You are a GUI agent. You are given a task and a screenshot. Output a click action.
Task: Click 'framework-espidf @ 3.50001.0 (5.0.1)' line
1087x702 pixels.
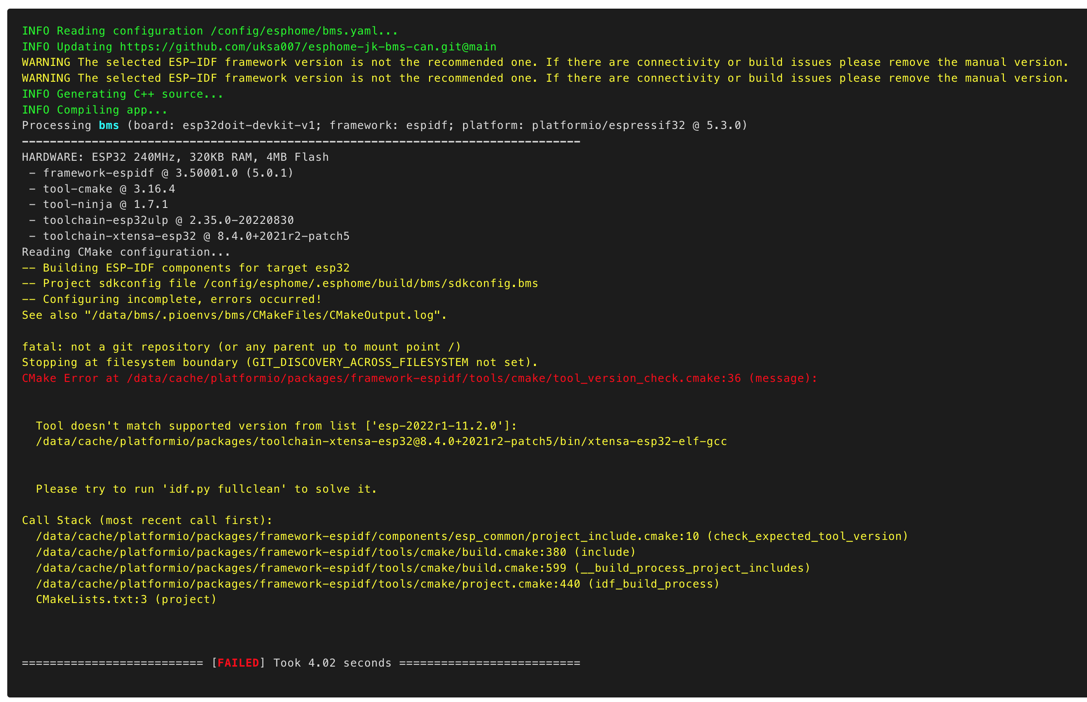[x=161, y=173]
